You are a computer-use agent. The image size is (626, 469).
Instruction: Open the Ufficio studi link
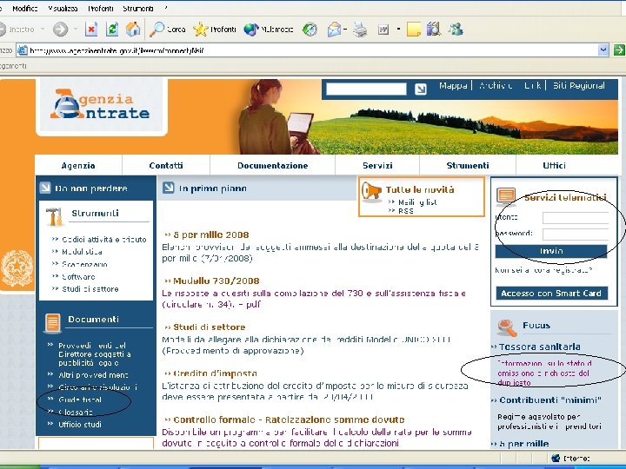(x=80, y=425)
